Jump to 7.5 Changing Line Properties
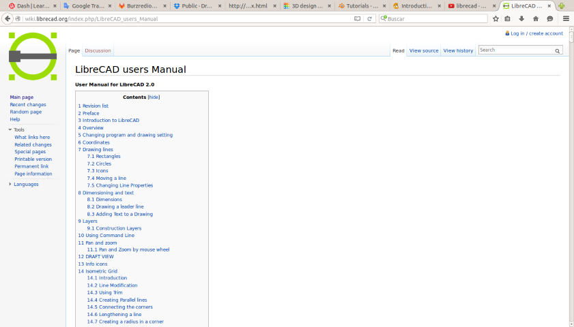Image resolution: width=574 pixels, height=327 pixels. point(120,185)
